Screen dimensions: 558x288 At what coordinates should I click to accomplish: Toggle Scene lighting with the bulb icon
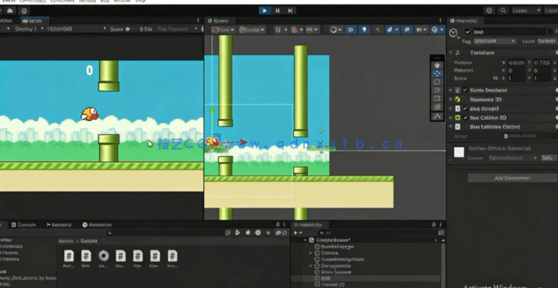(x=364, y=30)
